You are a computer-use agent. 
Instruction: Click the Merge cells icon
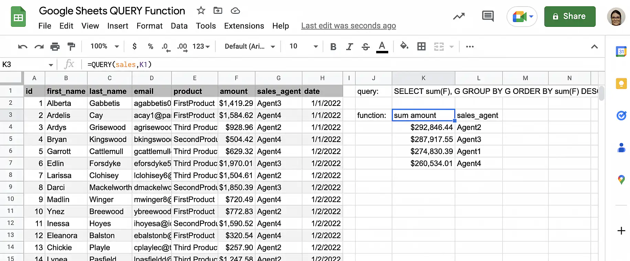439,46
